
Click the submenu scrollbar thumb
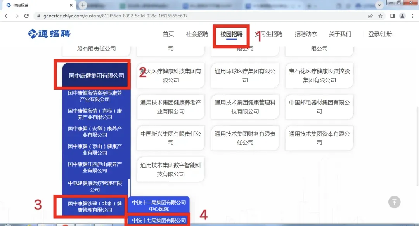click(129, 187)
